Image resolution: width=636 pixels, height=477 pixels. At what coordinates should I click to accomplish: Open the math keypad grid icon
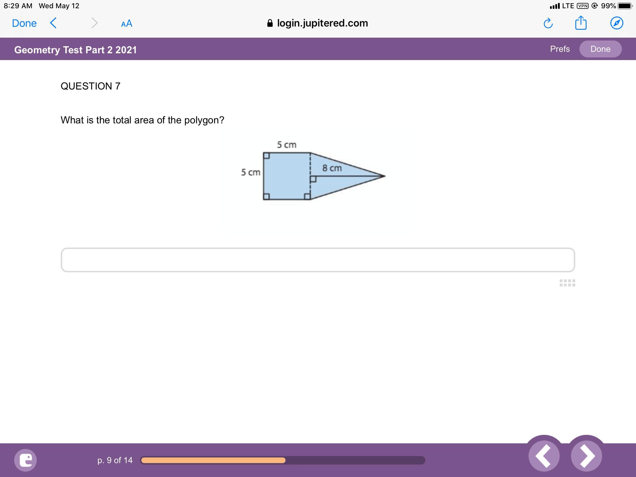567,283
